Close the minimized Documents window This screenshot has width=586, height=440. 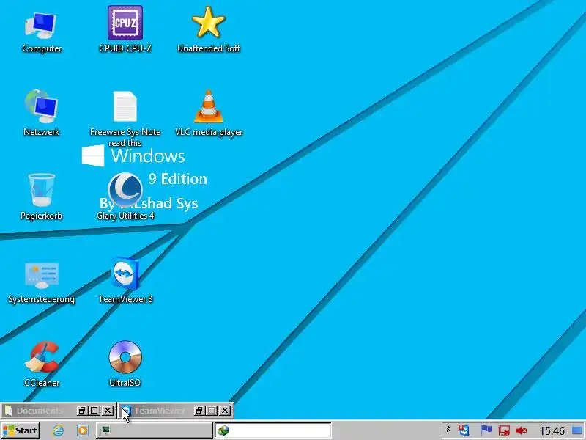(x=108, y=411)
